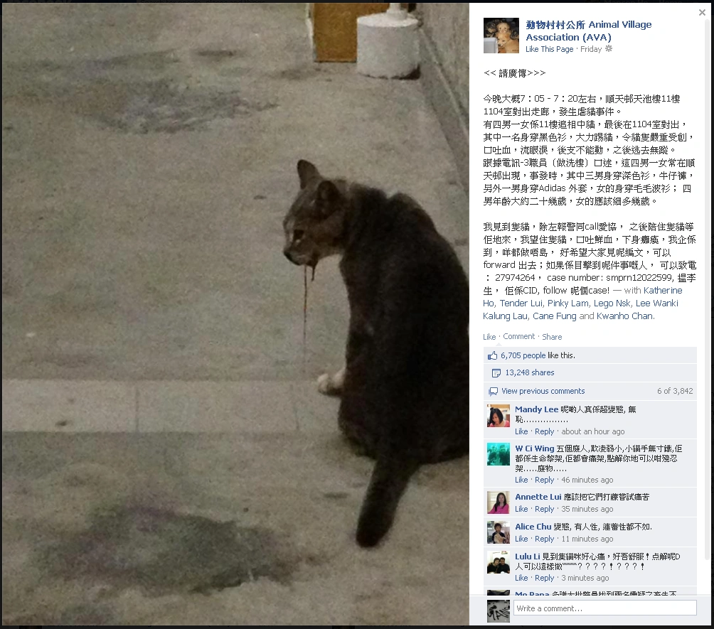Click Reply under Alice Chu's comment
Image resolution: width=714 pixels, height=629 pixels.
coord(544,539)
